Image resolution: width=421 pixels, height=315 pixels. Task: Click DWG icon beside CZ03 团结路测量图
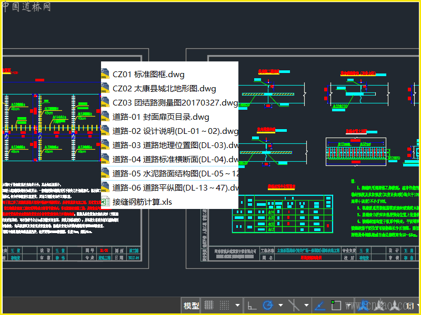pyautogui.click(x=105, y=102)
